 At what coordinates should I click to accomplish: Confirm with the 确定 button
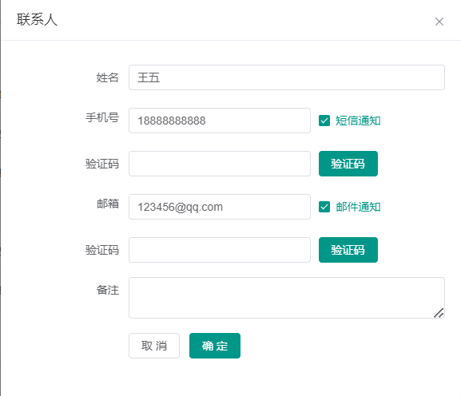pos(215,346)
